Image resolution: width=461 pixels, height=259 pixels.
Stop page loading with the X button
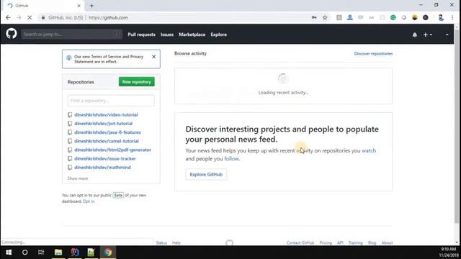(x=30, y=17)
